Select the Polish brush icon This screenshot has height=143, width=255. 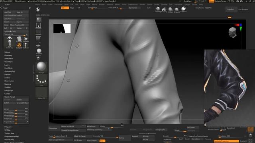(171, 10)
